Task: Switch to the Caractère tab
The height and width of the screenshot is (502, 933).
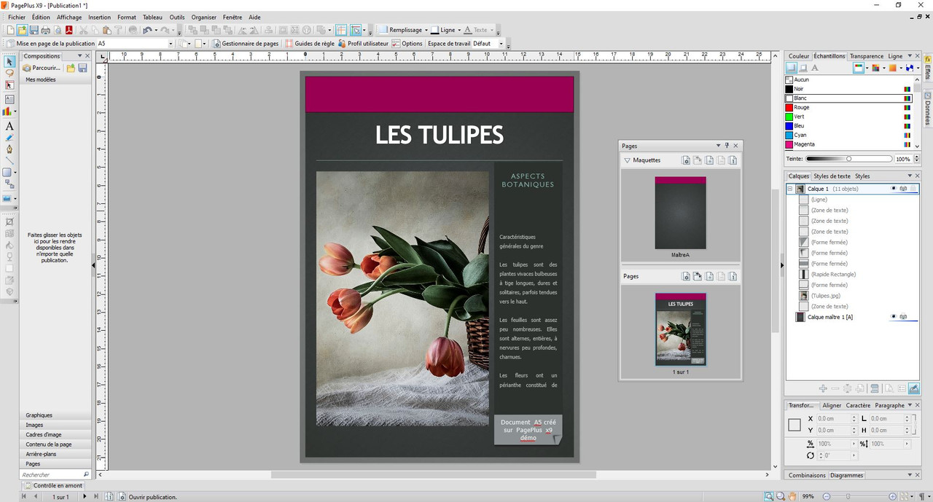Action: tap(858, 405)
